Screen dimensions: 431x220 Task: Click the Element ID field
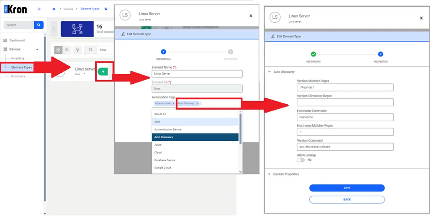coord(197,88)
